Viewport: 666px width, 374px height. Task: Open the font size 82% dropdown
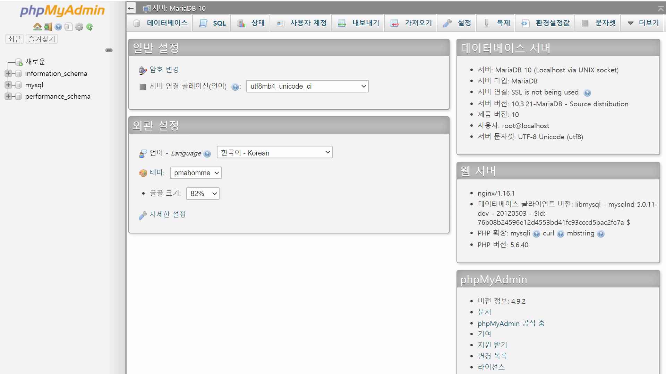click(x=203, y=194)
